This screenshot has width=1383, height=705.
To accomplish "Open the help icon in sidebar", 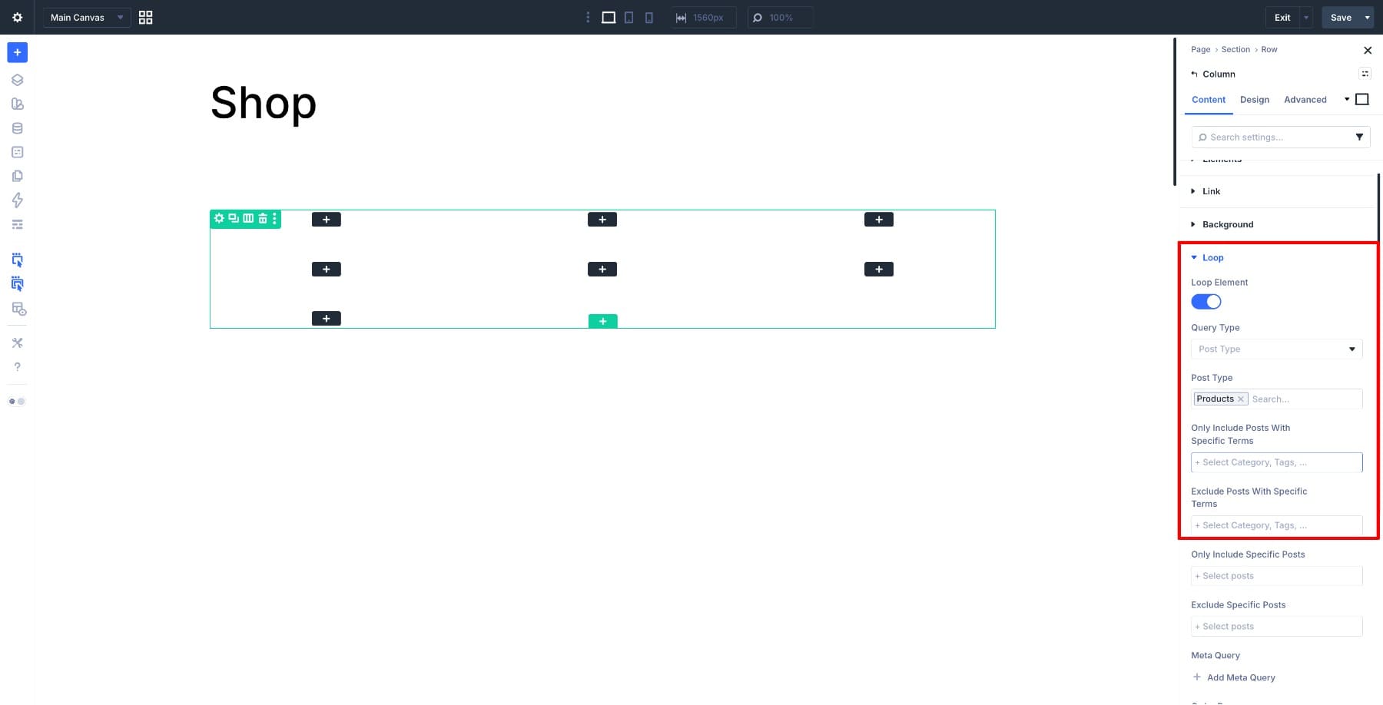I will [17, 366].
